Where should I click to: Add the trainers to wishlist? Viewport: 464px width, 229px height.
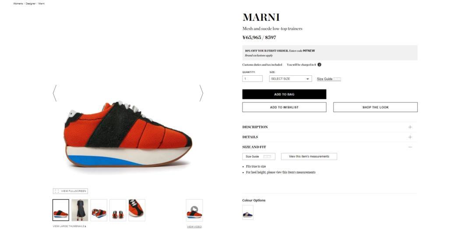pyautogui.click(x=284, y=107)
